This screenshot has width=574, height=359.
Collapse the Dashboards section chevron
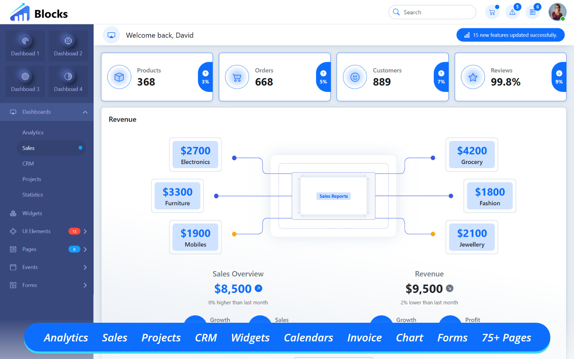tap(85, 112)
